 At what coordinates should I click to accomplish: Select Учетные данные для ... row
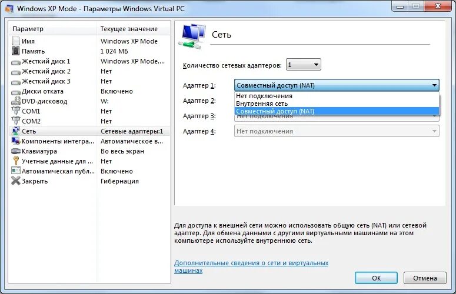89,161
